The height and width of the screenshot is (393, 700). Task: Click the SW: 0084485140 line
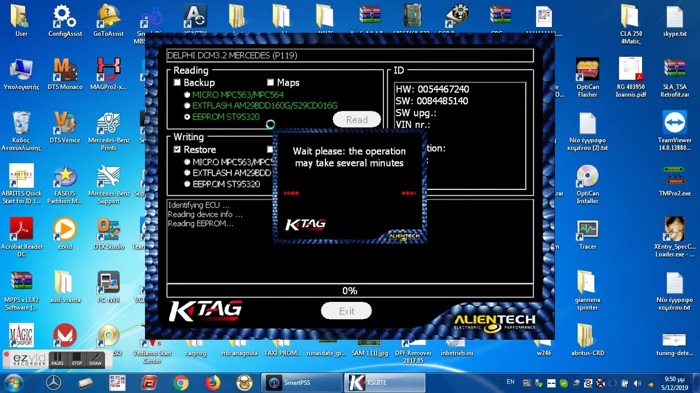pyautogui.click(x=431, y=101)
